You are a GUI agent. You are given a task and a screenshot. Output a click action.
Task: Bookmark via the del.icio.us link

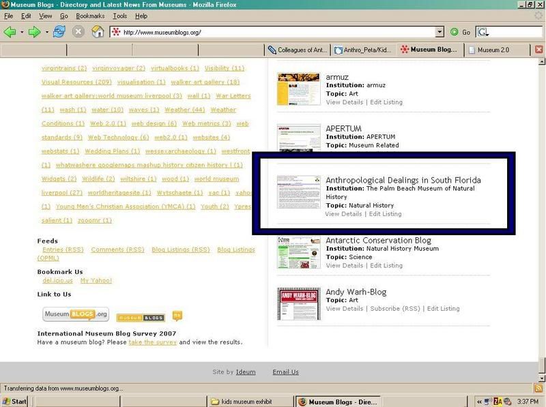point(58,280)
